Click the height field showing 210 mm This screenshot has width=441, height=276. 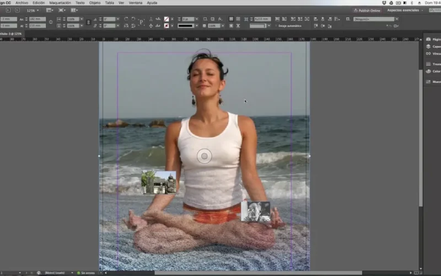[x=37, y=25]
